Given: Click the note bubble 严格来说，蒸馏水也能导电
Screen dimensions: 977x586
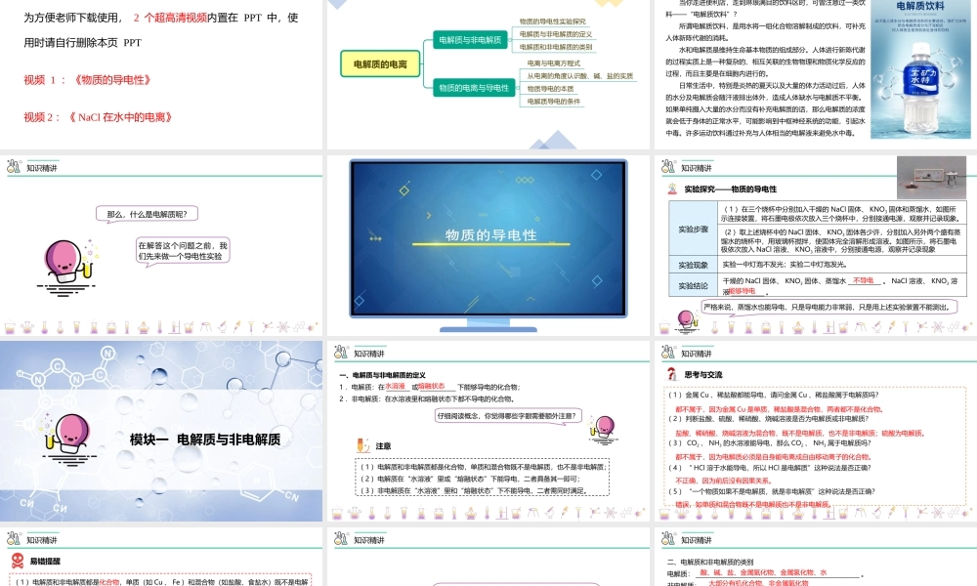Looking at the screenshot, I should pos(828,307).
